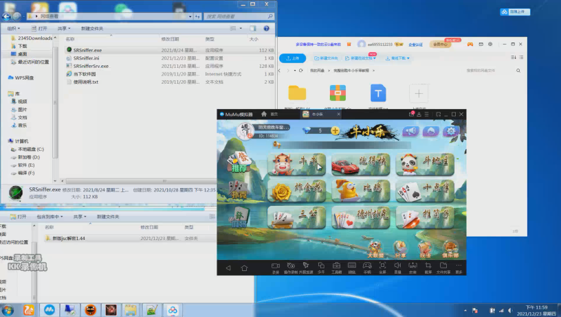This screenshot has height=317, width=561.
Task: Refresh the cloud drive file list
Action: click(x=301, y=71)
